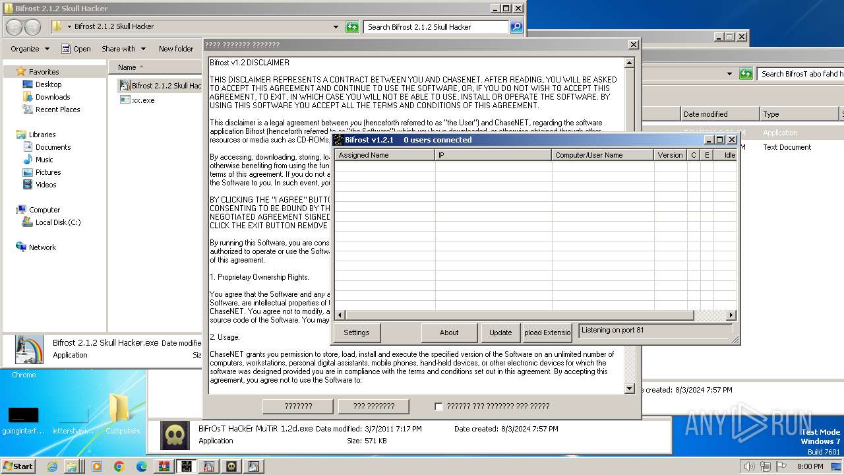
Task: Open Pictures library
Action: point(48,172)
